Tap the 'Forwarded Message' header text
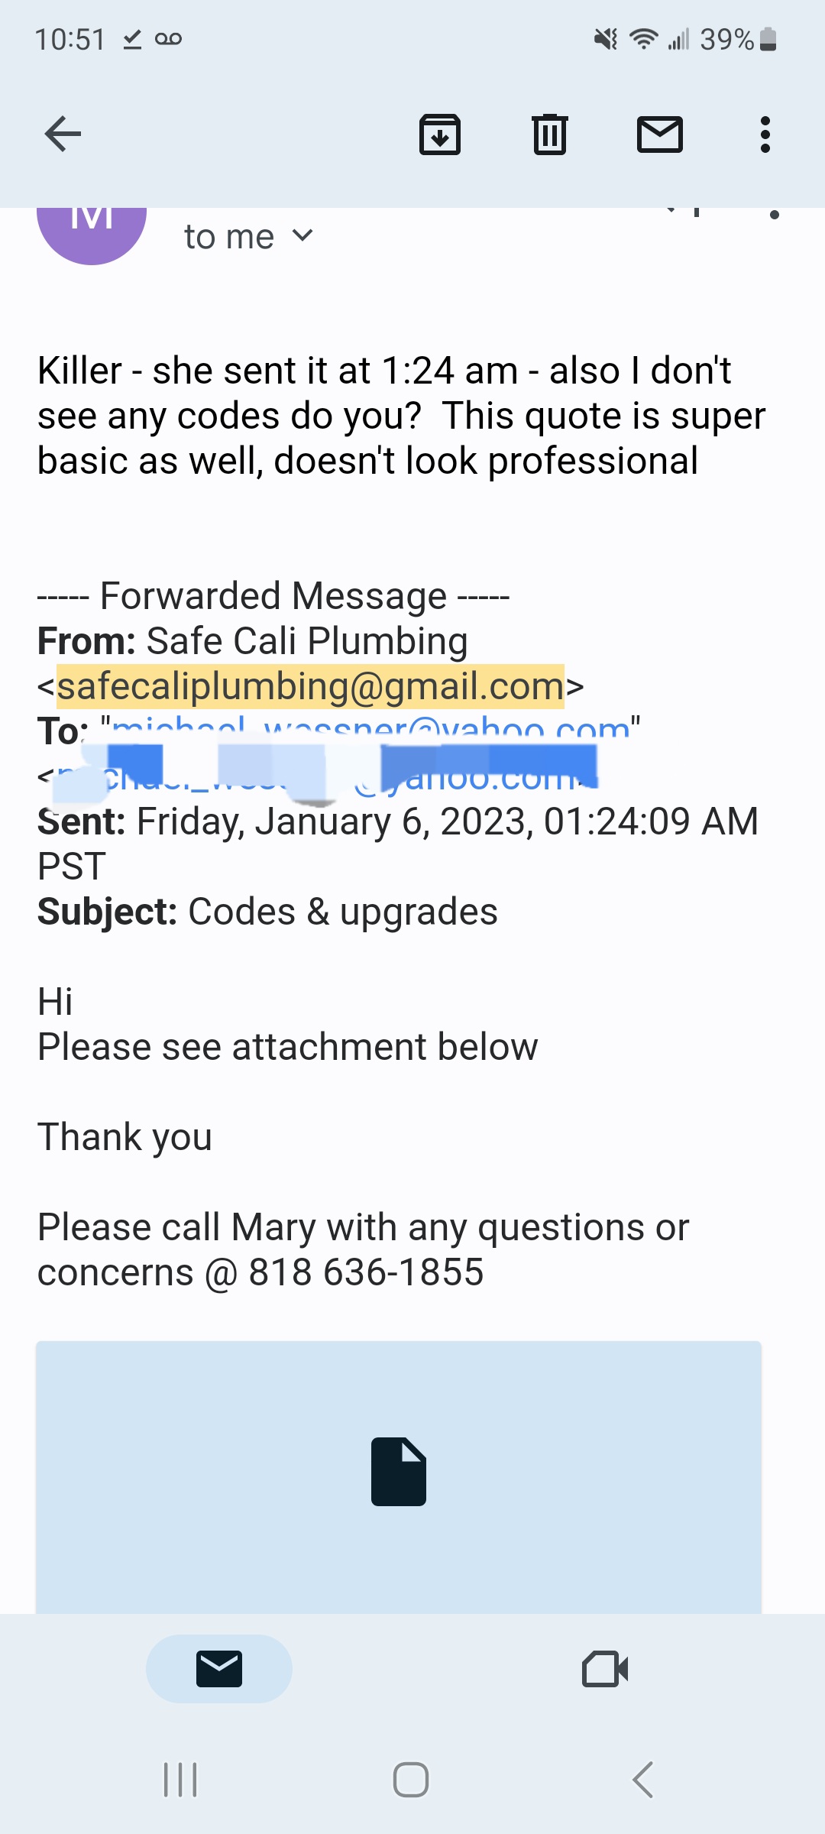The image size is (825, 1834). (x=273, y=595)
